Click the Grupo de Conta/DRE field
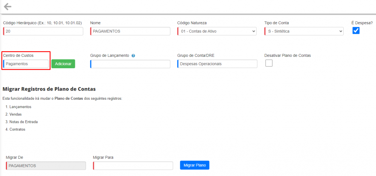 point(217,64)
